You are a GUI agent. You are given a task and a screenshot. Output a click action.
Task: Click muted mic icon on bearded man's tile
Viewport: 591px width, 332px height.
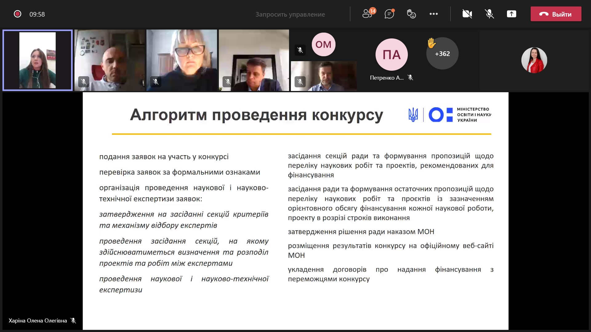click(300, 82)
